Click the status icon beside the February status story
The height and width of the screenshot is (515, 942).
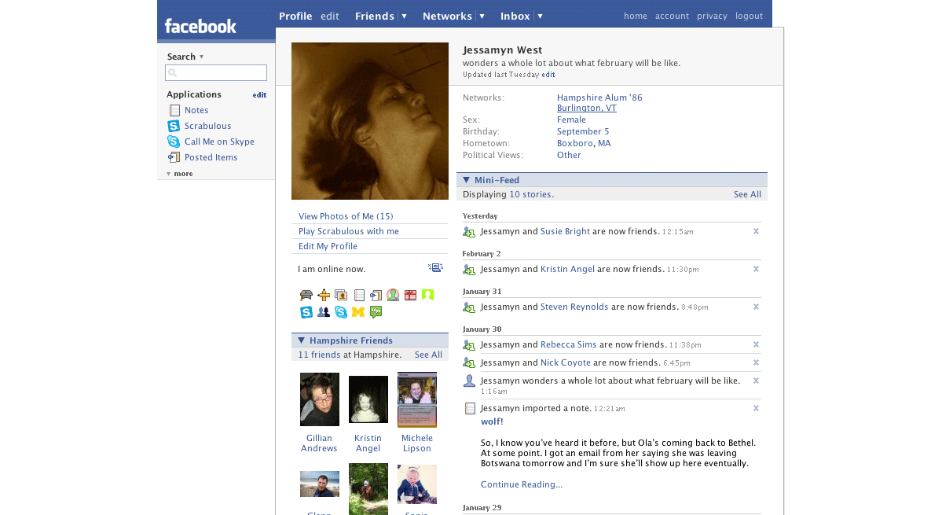tap(469, 381)
